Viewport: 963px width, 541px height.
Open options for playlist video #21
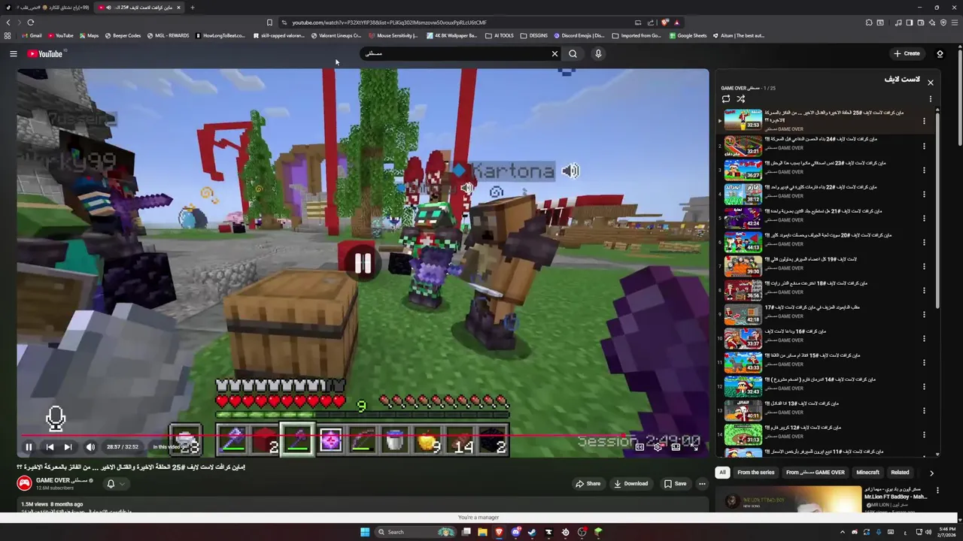[924, 219]
